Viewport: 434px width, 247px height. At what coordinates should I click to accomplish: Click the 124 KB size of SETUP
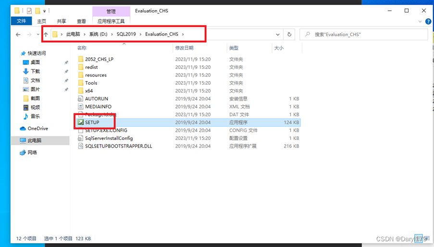point(291,122)
